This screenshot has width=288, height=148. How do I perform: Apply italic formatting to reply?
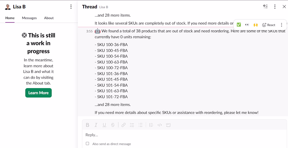click(x=96, y=125)
